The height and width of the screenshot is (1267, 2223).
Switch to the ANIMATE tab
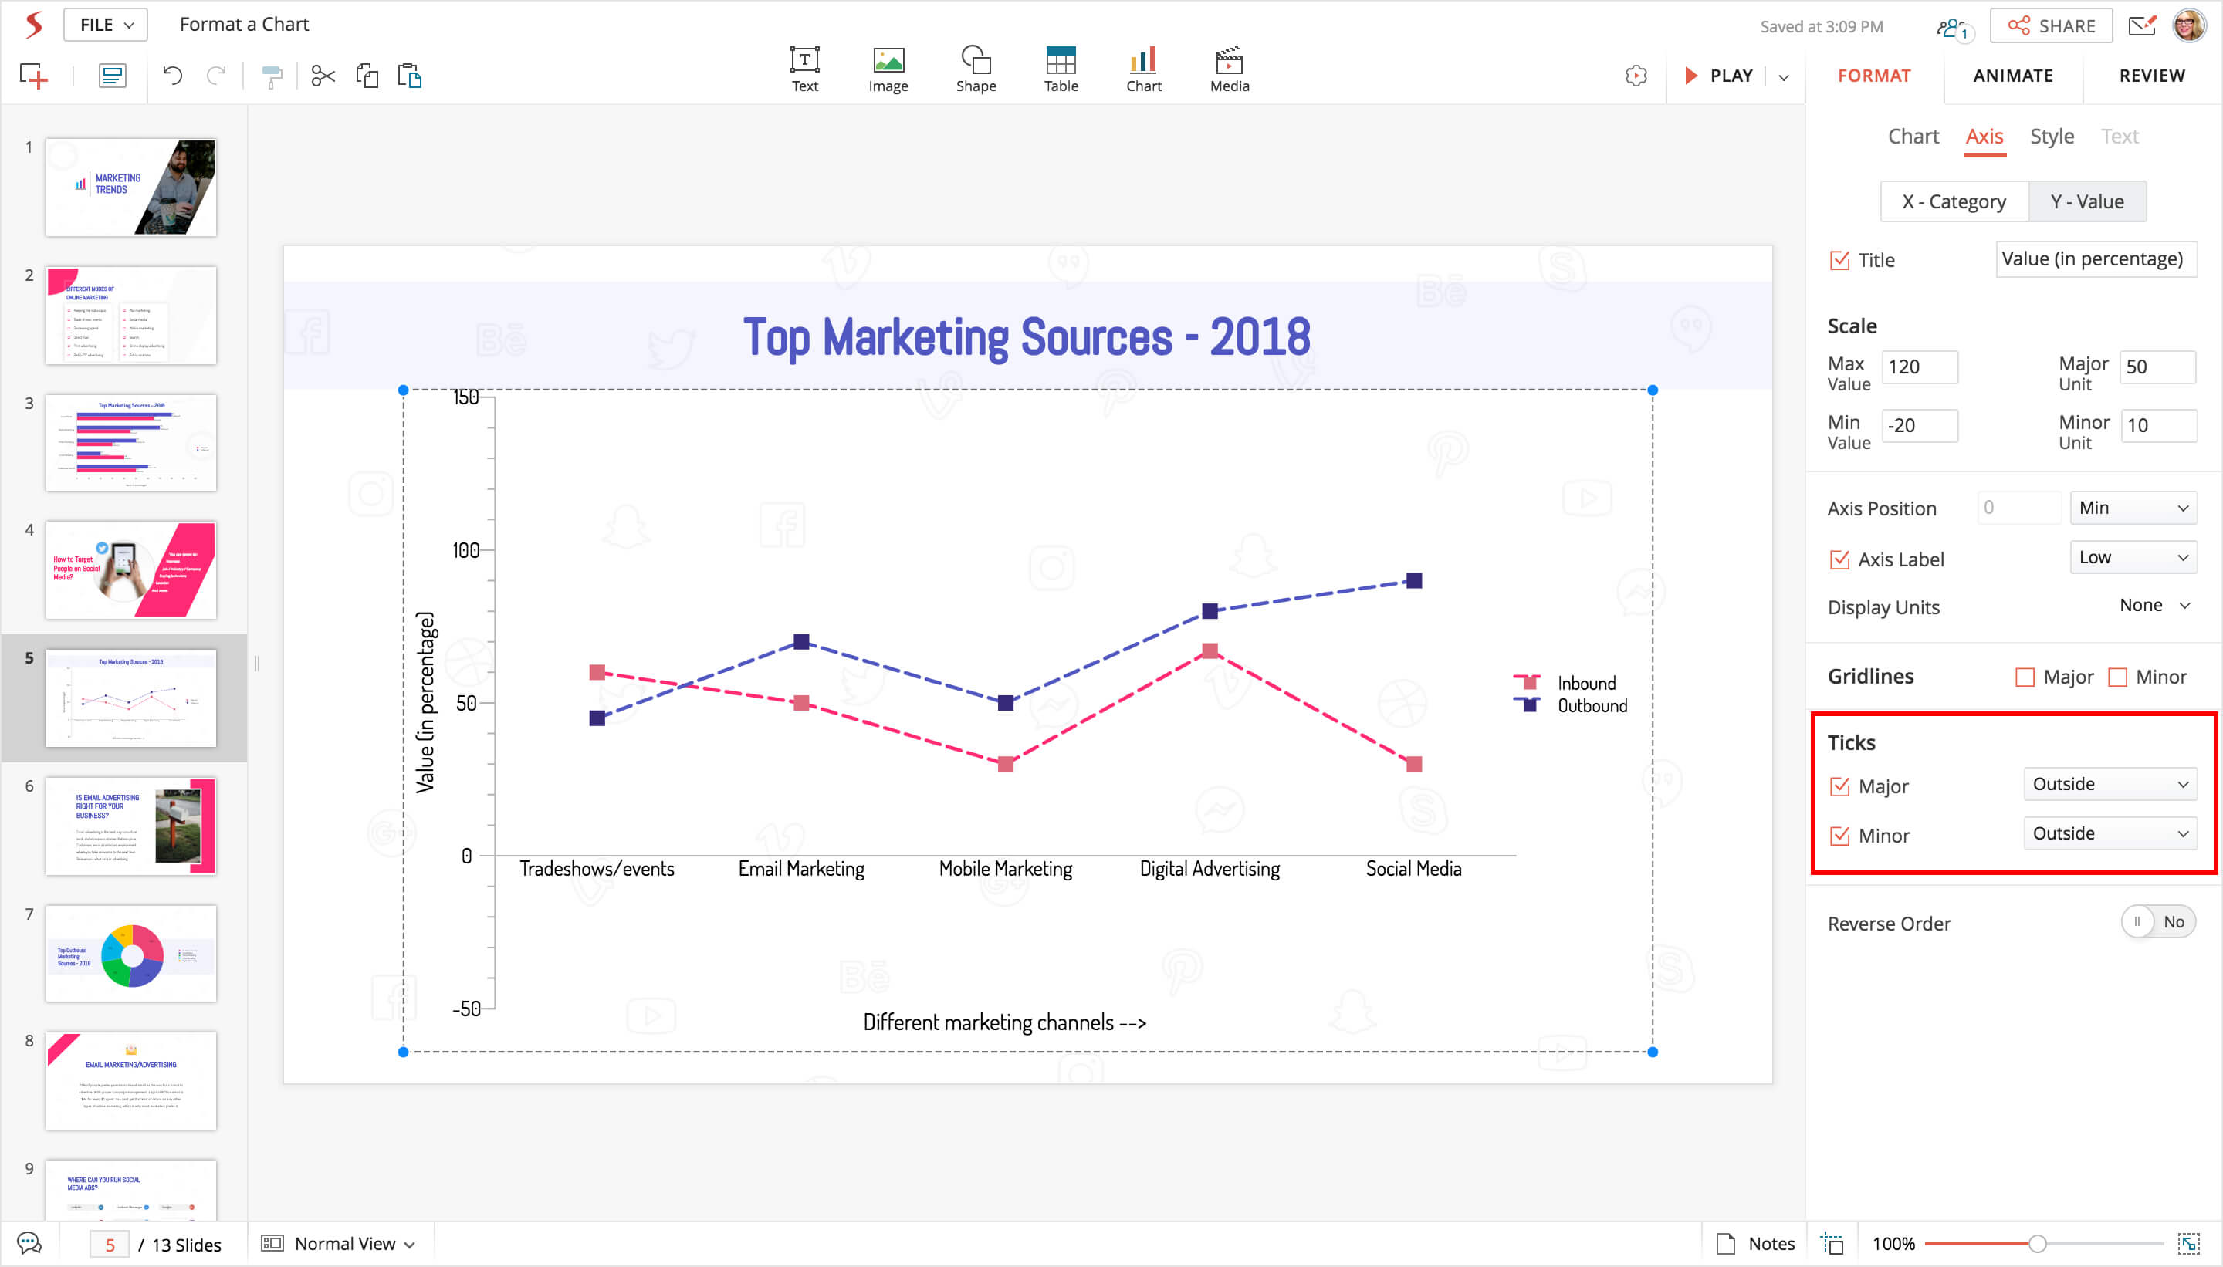tap(2012, 76)
